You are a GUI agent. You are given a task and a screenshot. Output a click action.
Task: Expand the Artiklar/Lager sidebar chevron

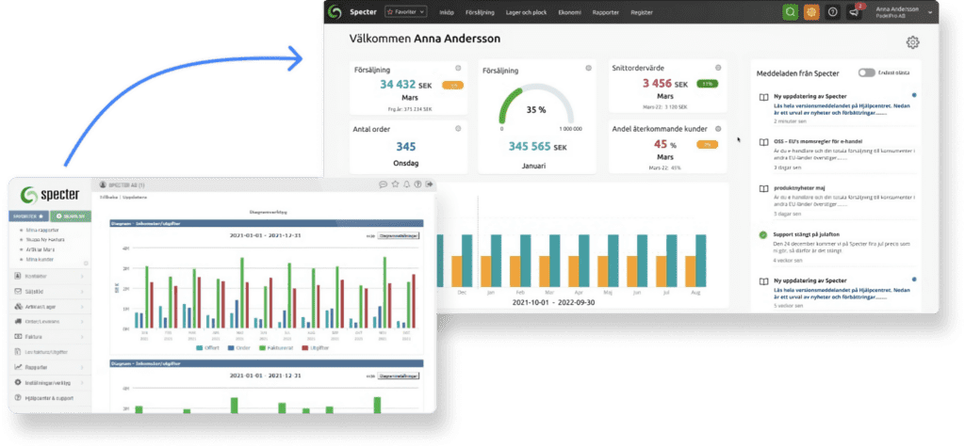83,307
